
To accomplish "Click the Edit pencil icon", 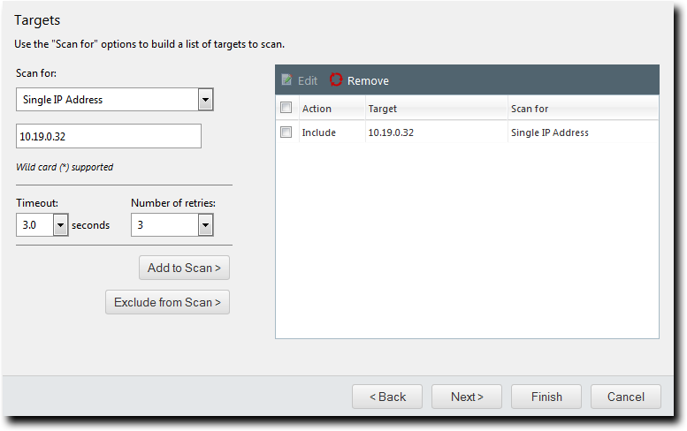I will (286, 80).
